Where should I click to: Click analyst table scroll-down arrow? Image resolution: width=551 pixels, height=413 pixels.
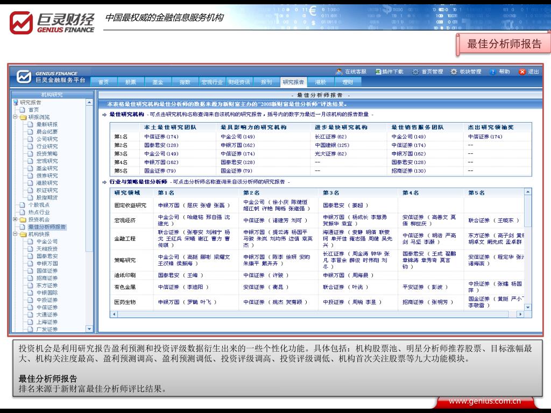pos(528,307)
